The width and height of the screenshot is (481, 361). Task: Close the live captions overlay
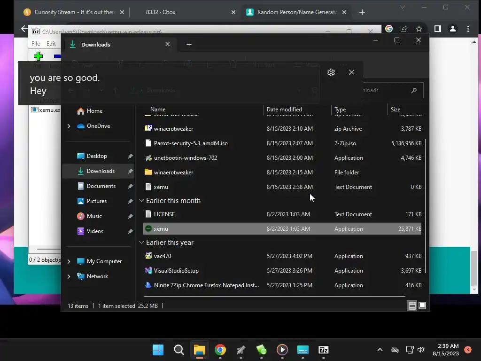click(351, 72)
